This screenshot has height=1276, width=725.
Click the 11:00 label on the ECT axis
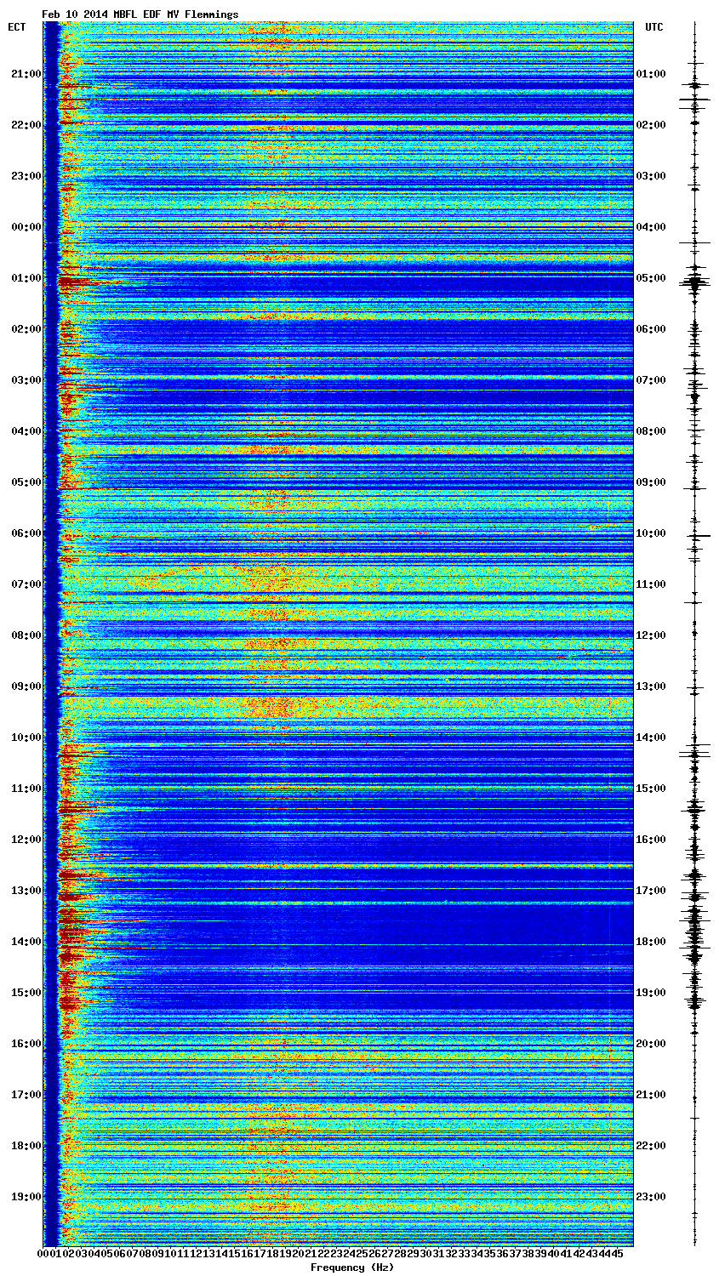coord(26,789)
